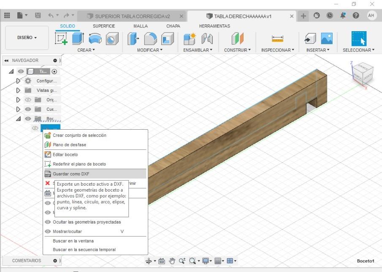Click the New Component icon
Screen dimensions: 382x272
click(x=190, y=38)
